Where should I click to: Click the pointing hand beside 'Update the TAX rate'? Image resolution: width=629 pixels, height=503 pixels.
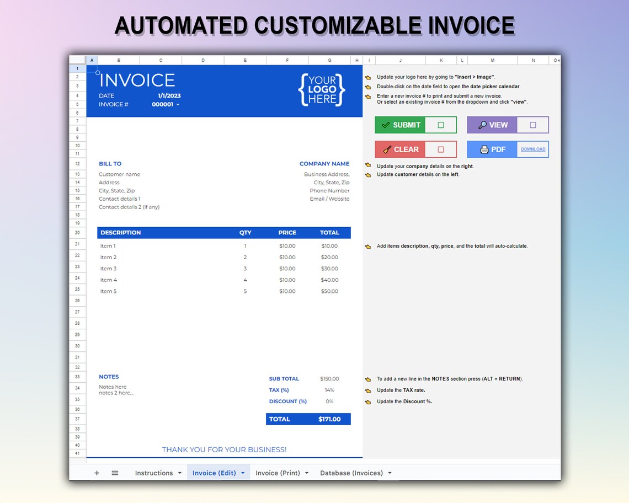coord(368,390)
